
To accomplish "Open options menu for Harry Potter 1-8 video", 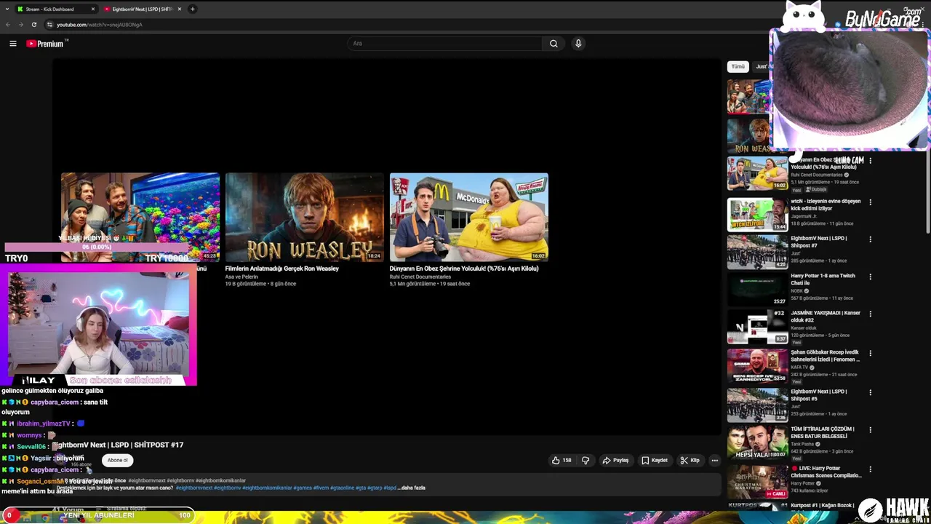I will (871, 277).
